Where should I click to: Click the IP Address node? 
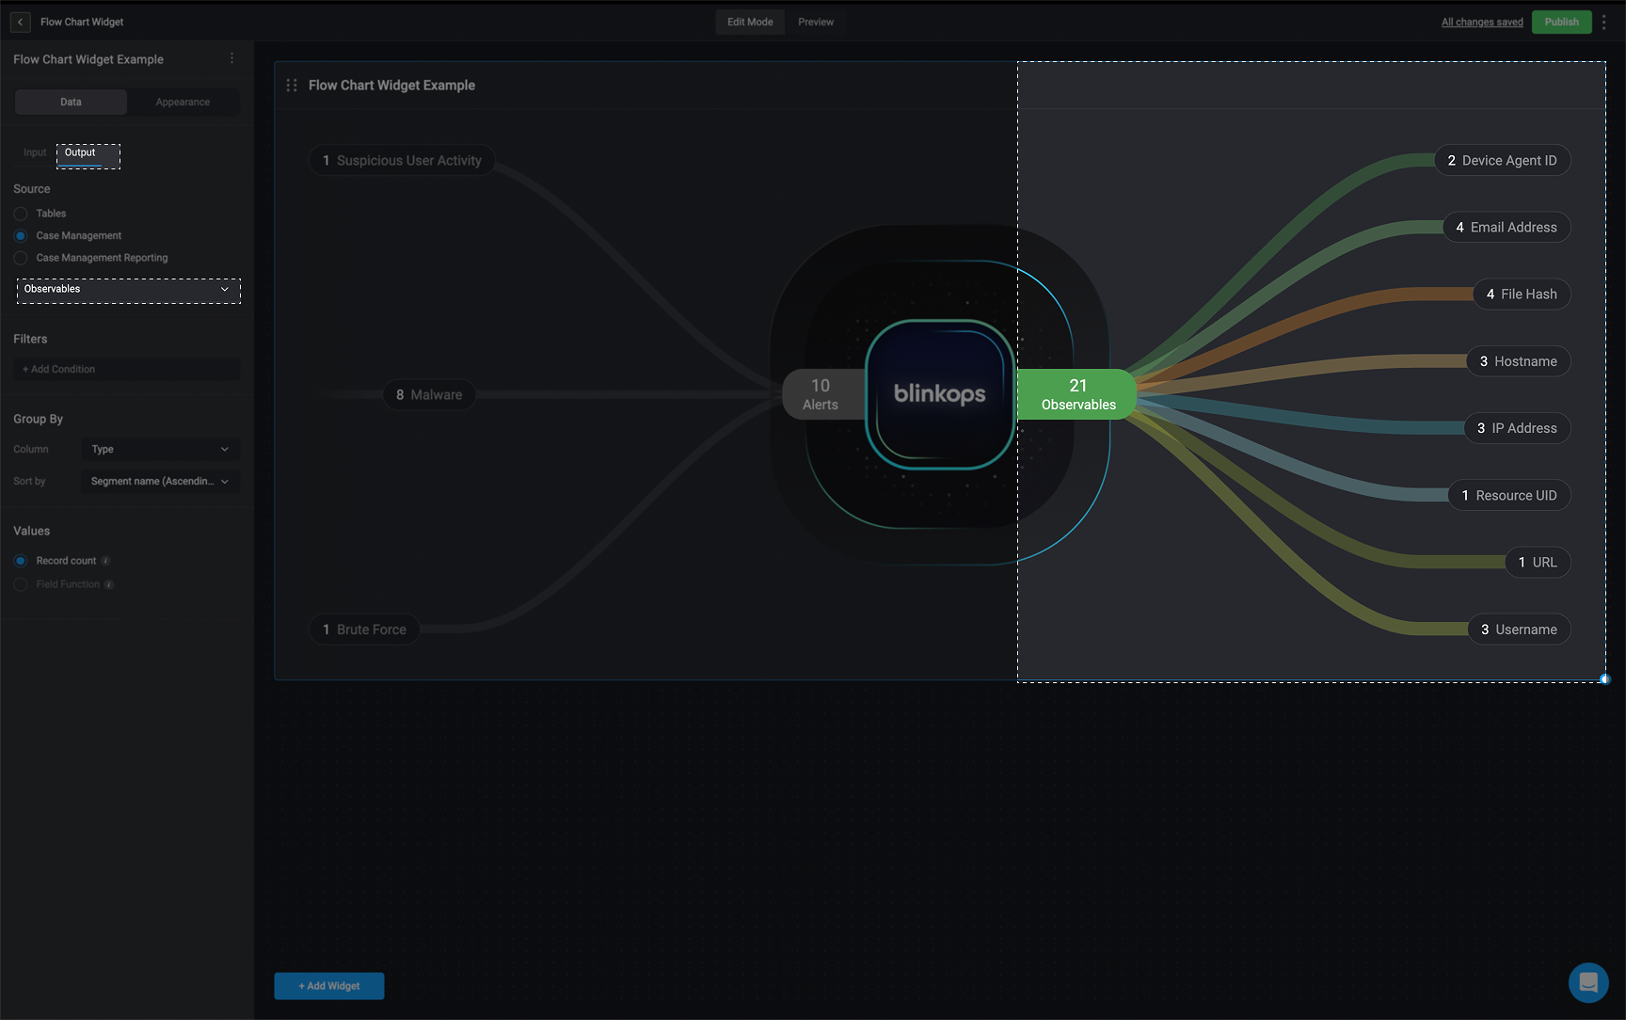pos(1517,428)
